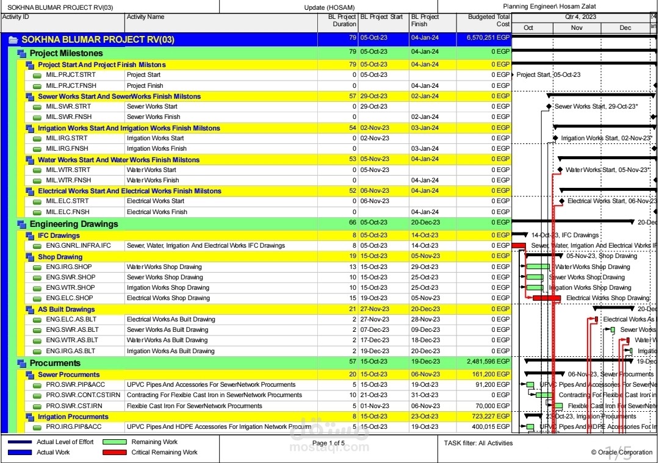This screenshot has height=463, width=659.
Task: Click activity icon beside ENG.ELC.SHOP
Action: click(x=37, y=299)
